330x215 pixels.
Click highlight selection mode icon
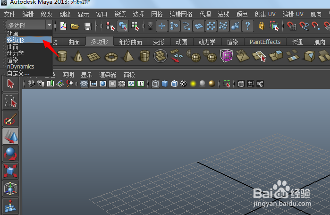(x=274, y=26)
